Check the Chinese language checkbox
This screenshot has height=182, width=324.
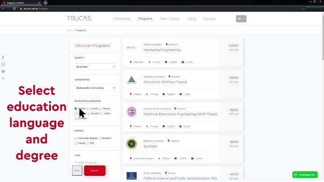tap(76, 118)
